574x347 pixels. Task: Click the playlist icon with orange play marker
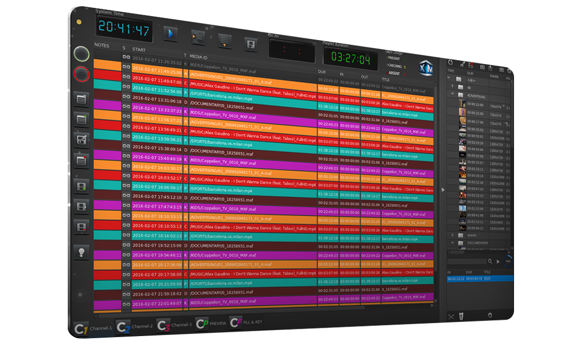[x=198, y=36]
